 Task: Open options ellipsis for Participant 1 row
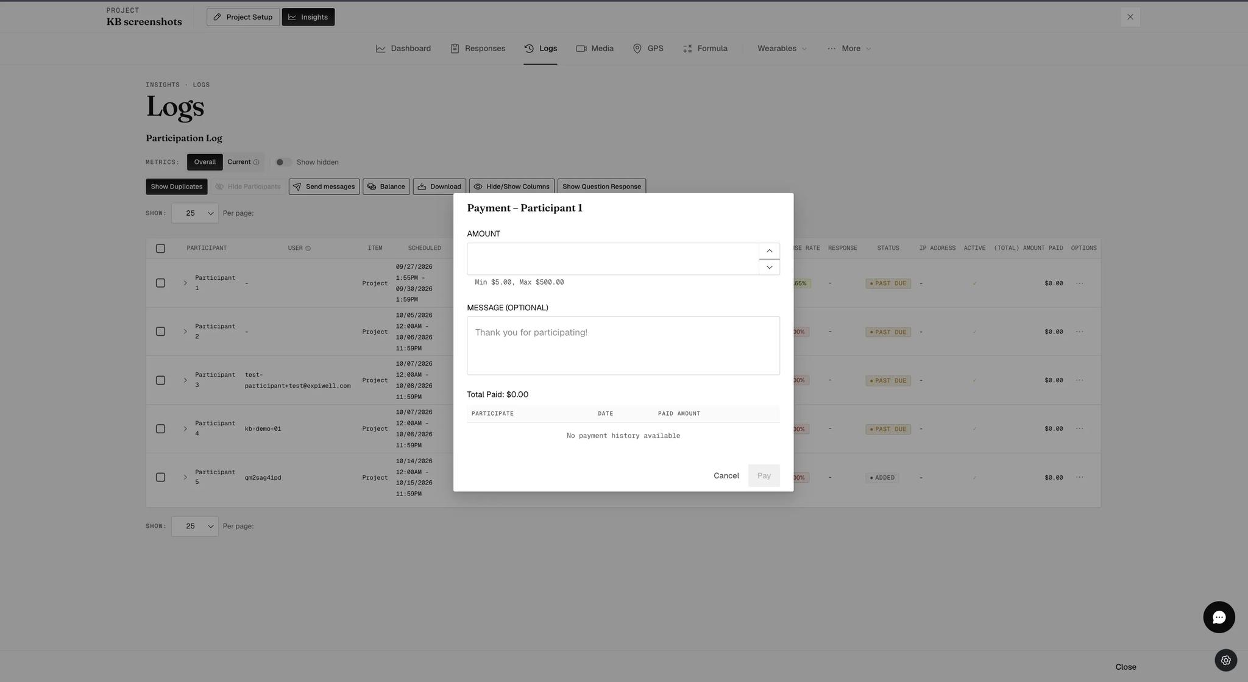coord(1079,283)
